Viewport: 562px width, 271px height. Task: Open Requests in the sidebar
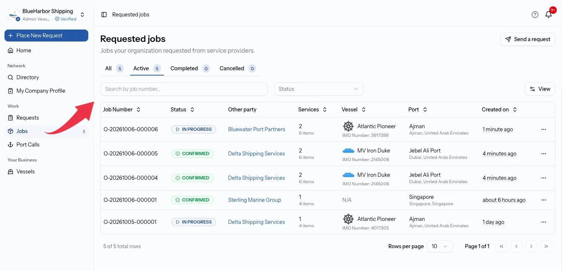46,118
